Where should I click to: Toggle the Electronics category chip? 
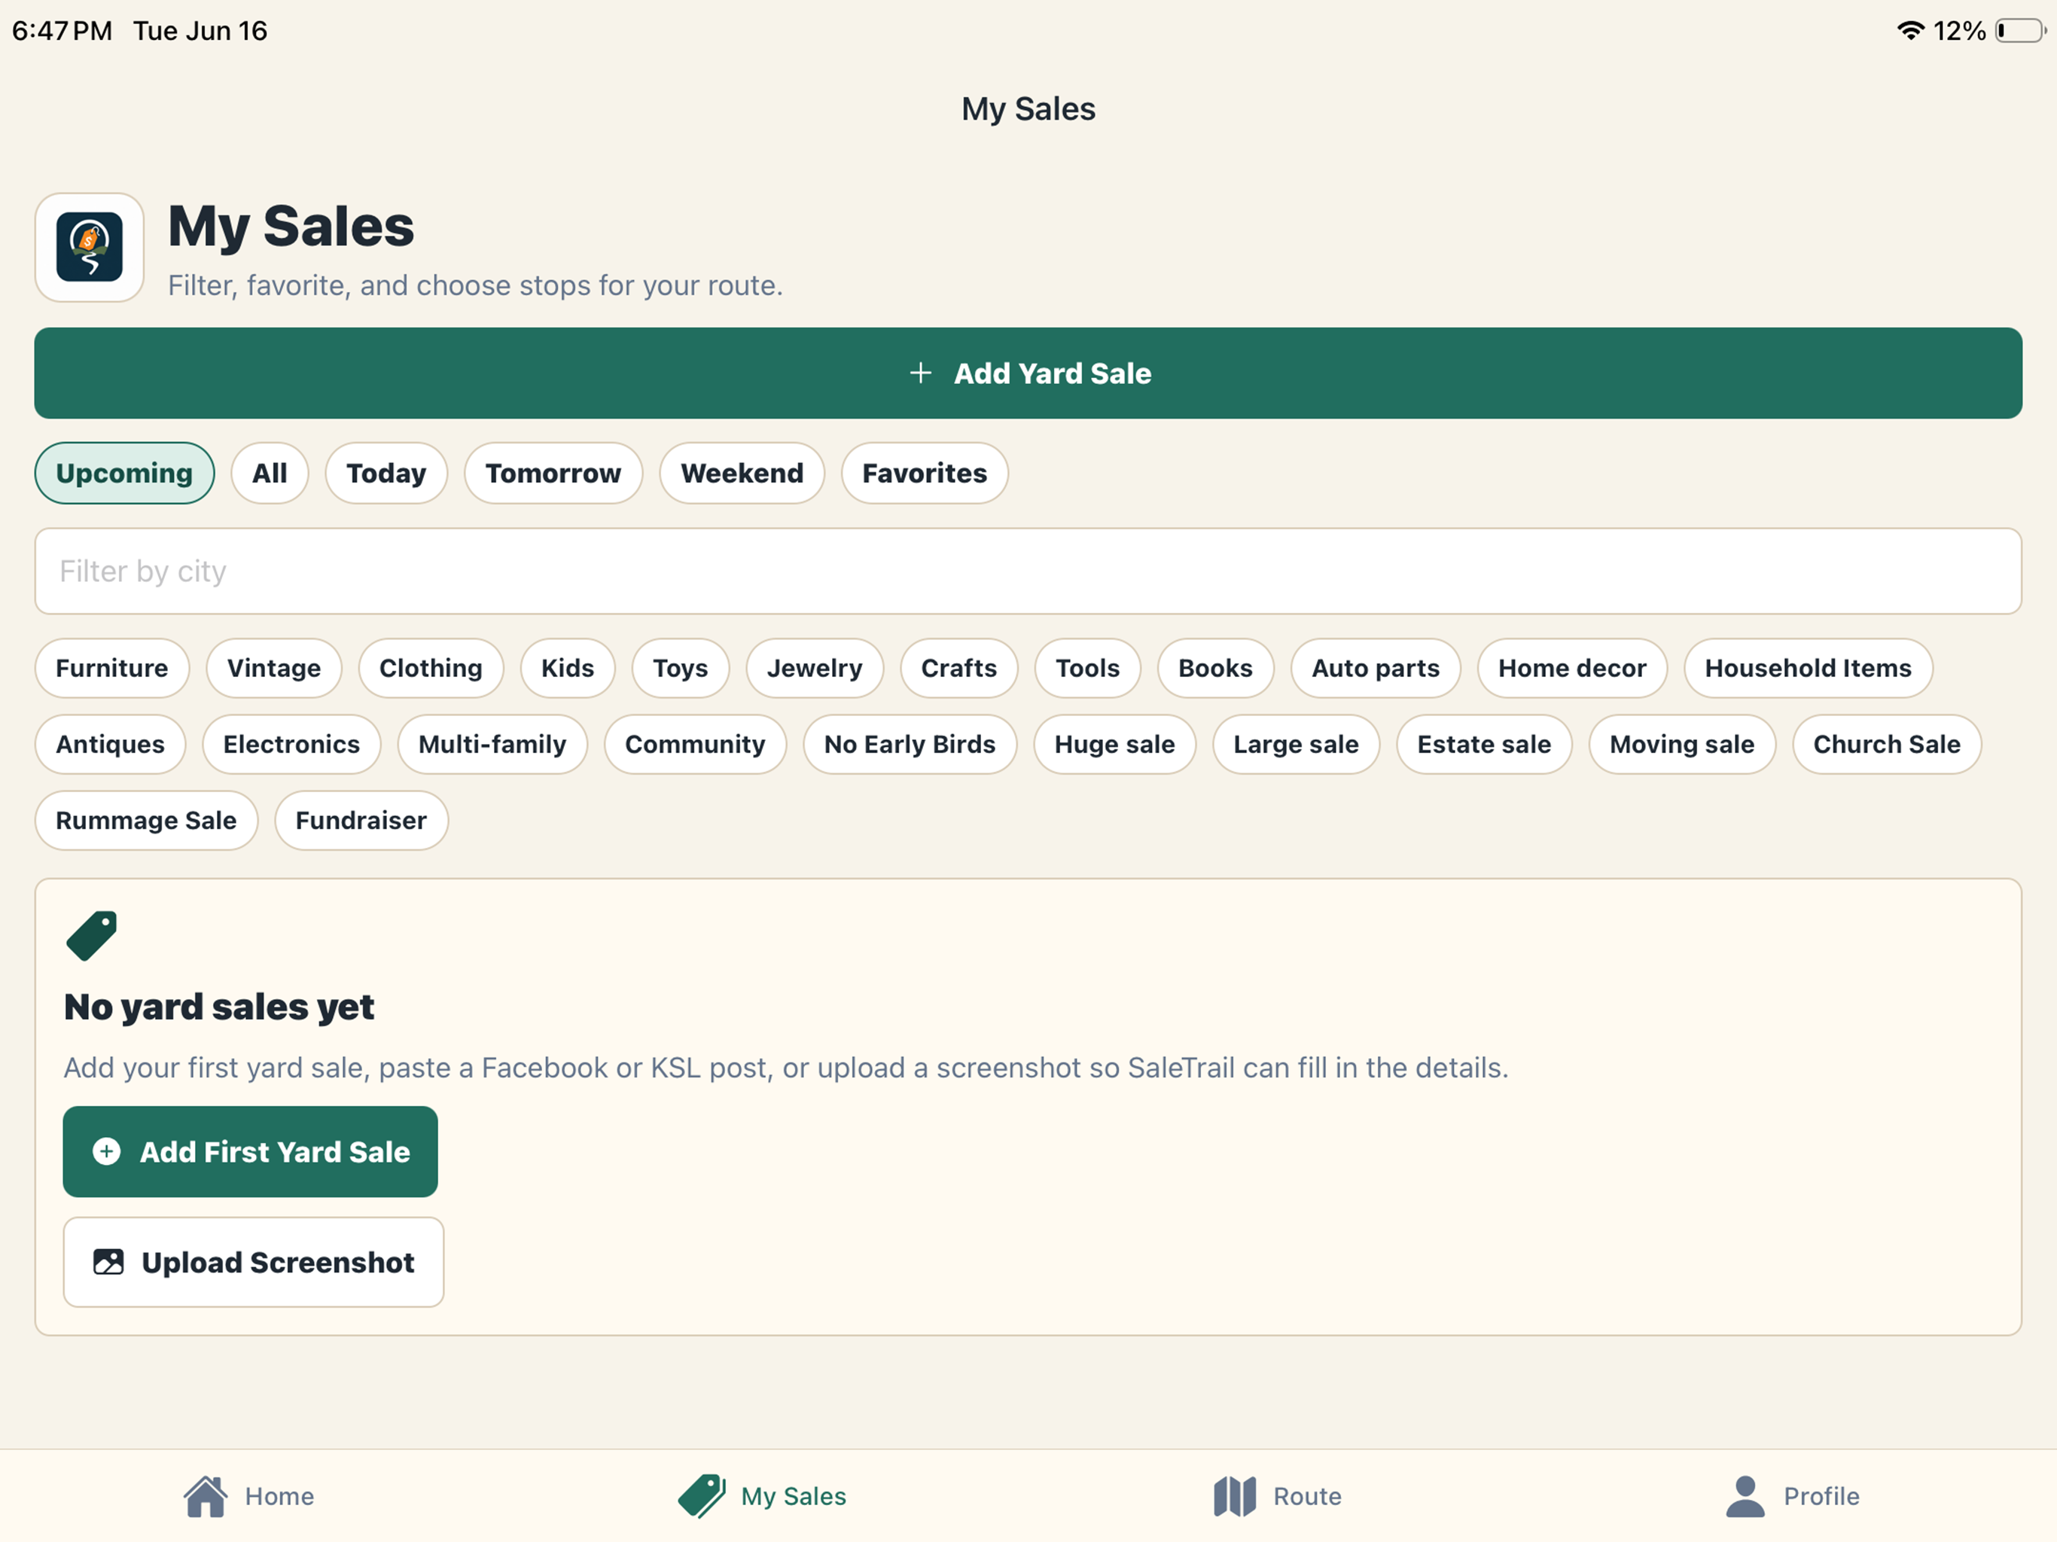click(x=291, y=744)
